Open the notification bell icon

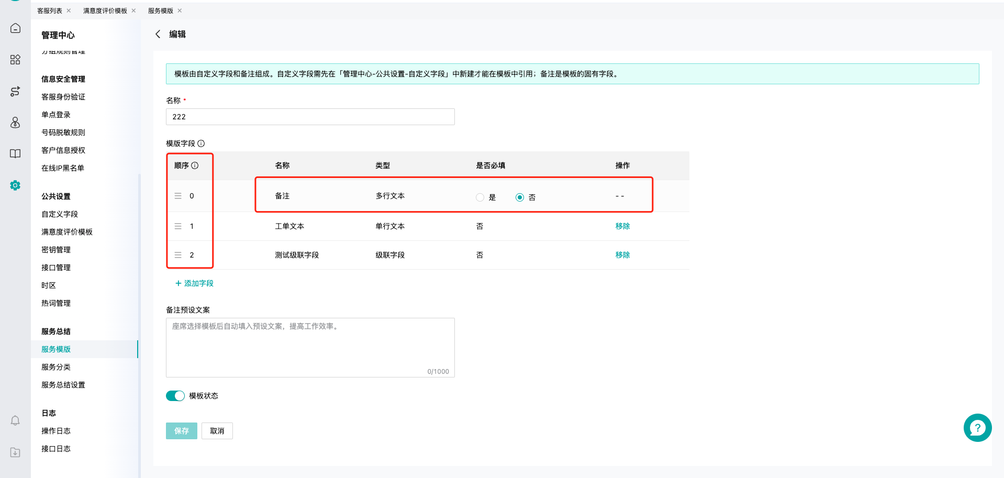tap(15, 420)
